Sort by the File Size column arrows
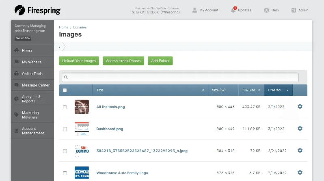324x181 pixels. click(259, 90)
